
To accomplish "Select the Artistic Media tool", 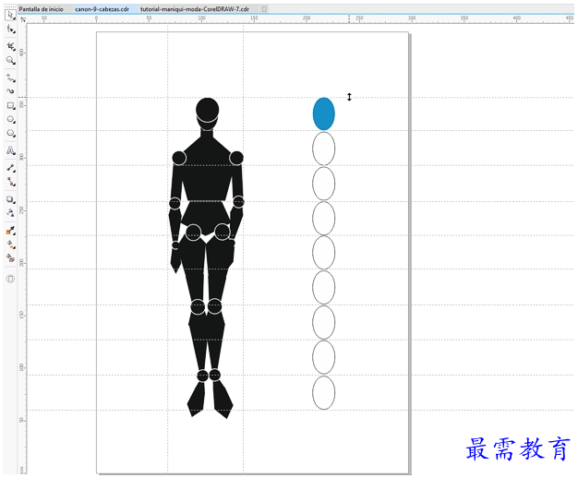I will pos(10,90).
